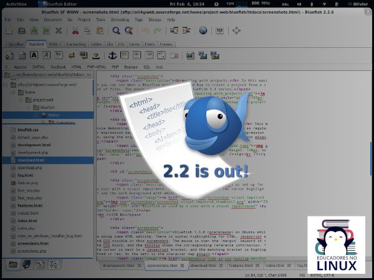Insert italic tag with italic A icon
374x280 pixels.
46,55
